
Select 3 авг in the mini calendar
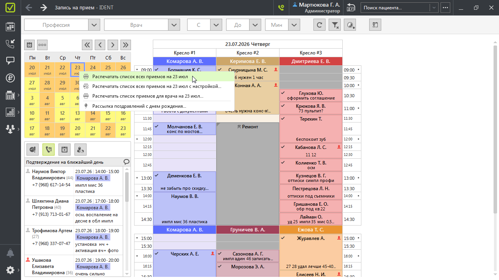coord(32,100)
